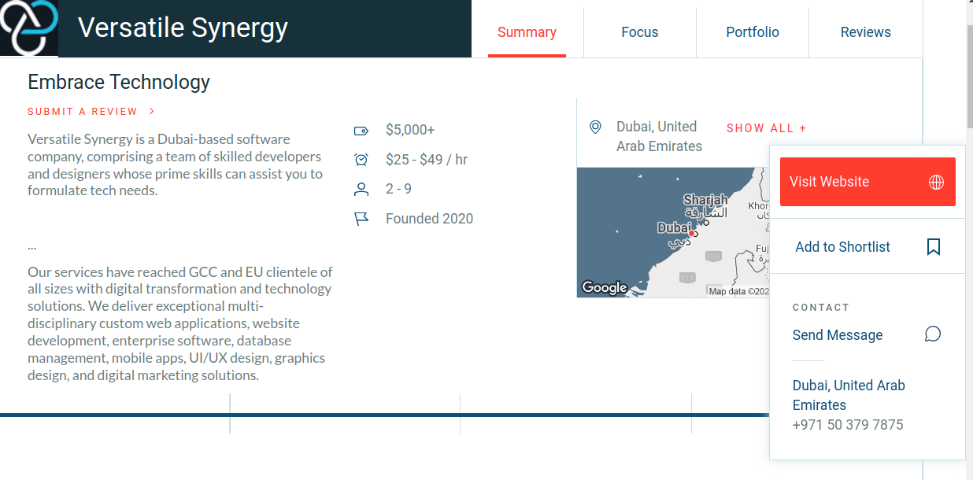The image size is (973, 480).
Task: Click the arrow next to Submit a Review
Action: point(152,112)
